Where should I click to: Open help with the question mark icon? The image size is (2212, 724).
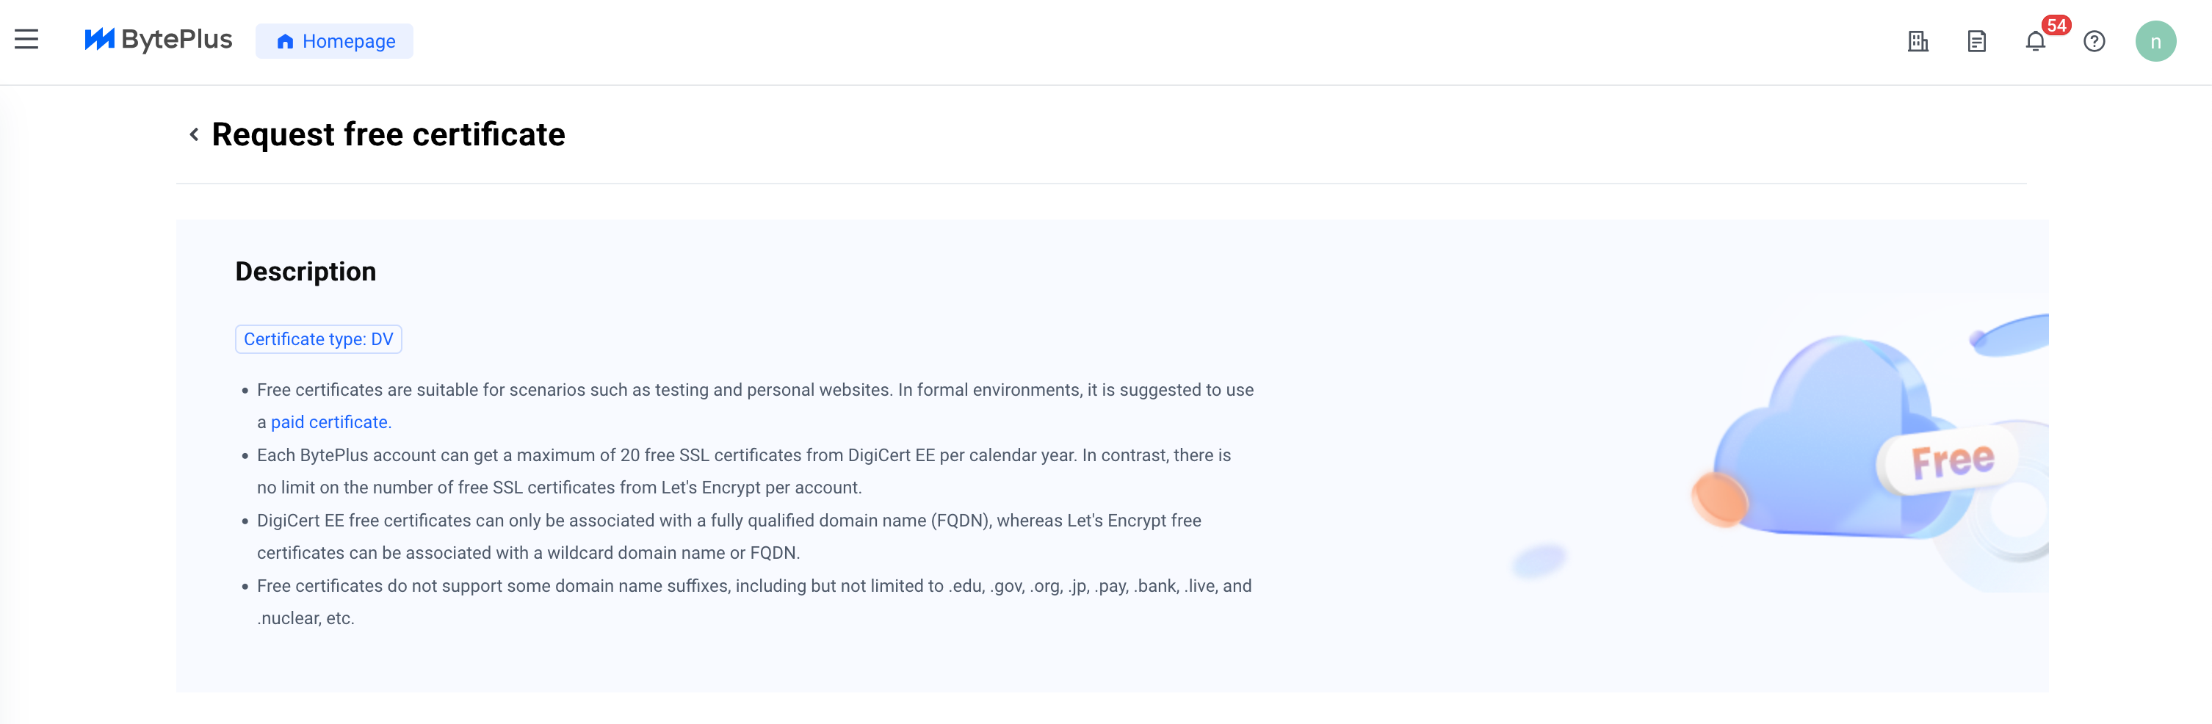[2094, 41]
